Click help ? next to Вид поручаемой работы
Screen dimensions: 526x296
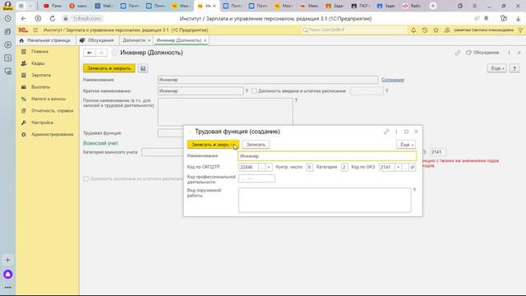414,190
